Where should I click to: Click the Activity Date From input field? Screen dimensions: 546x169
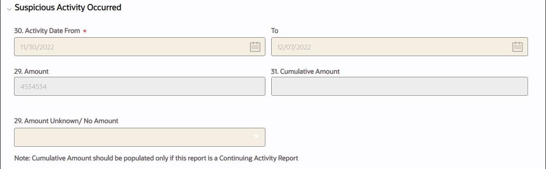click(129, 47)
